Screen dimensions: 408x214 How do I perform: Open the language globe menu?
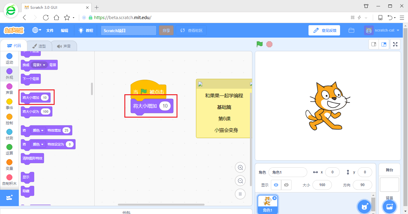(37, 30)
